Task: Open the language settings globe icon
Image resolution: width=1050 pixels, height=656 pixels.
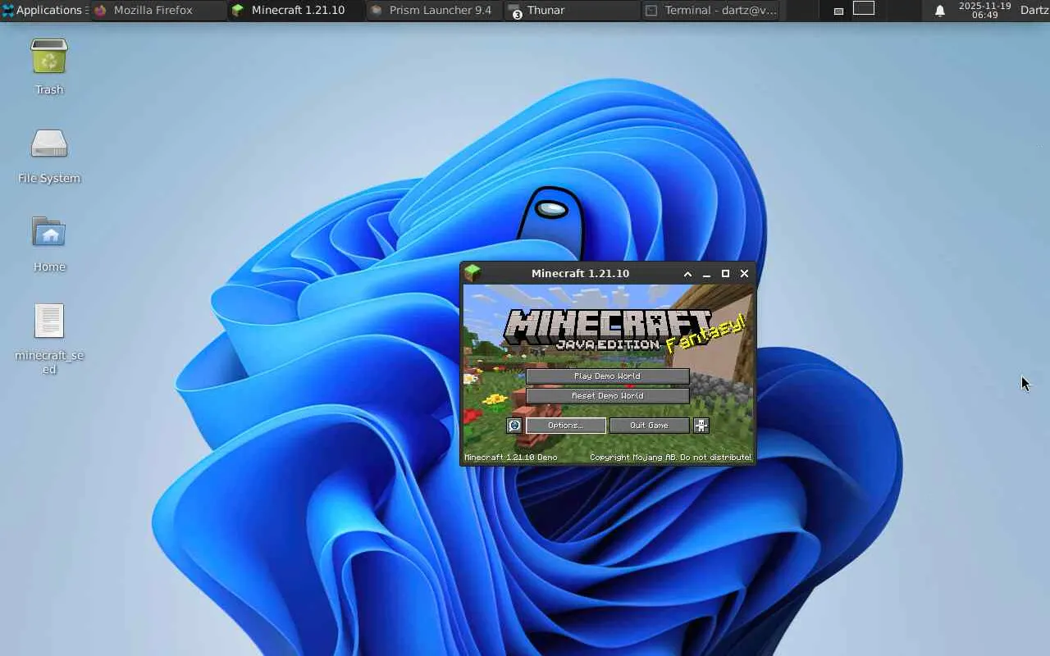Action: [514, 426]
